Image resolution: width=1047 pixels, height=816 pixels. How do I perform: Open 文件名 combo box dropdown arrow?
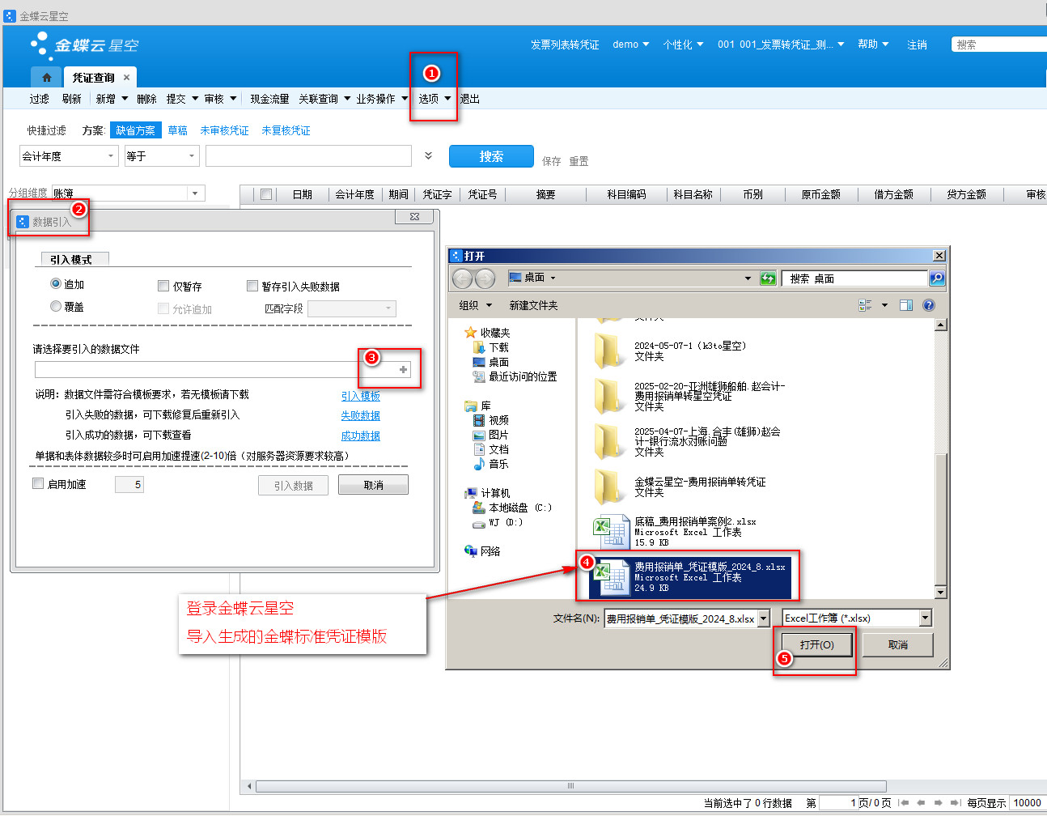point(764,618)
